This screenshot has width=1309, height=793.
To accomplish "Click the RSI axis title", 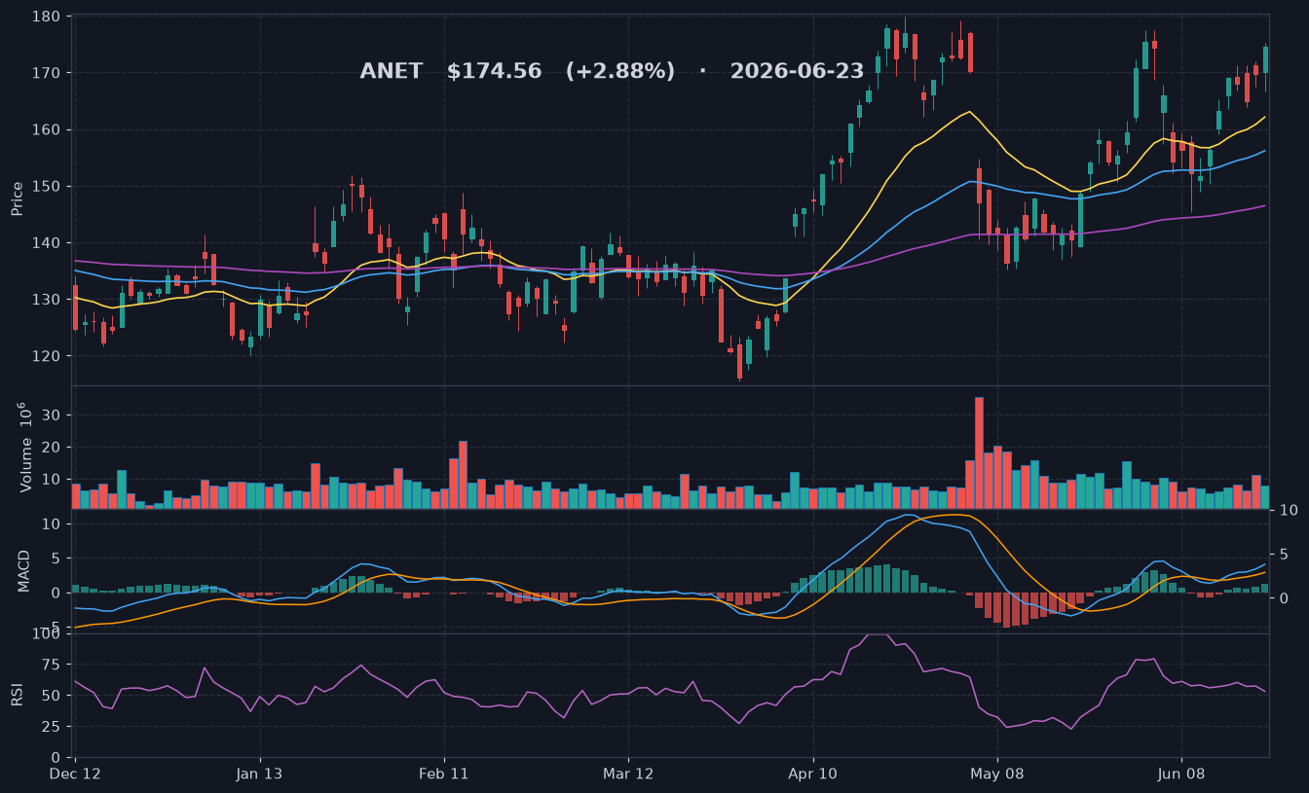I will [17, 695].
